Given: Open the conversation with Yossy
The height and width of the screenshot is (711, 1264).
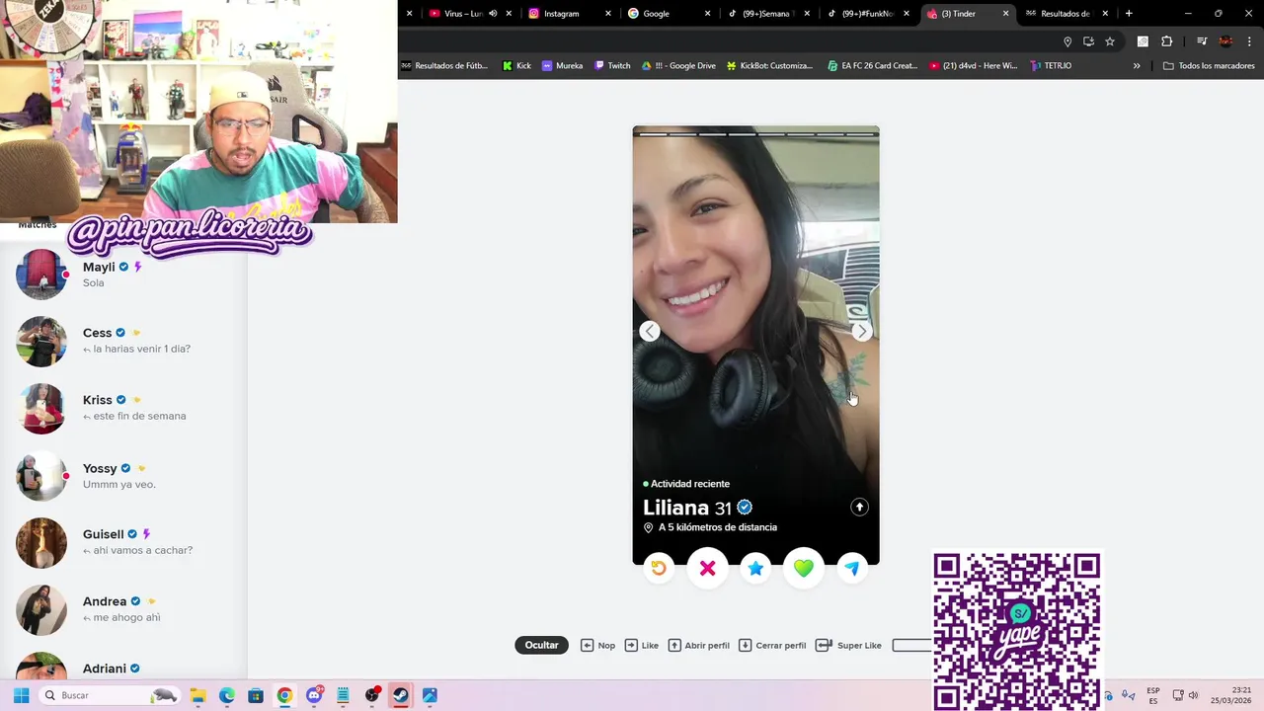Looking at the screenshot, I should pyautogui.click(x=123, y=476).
